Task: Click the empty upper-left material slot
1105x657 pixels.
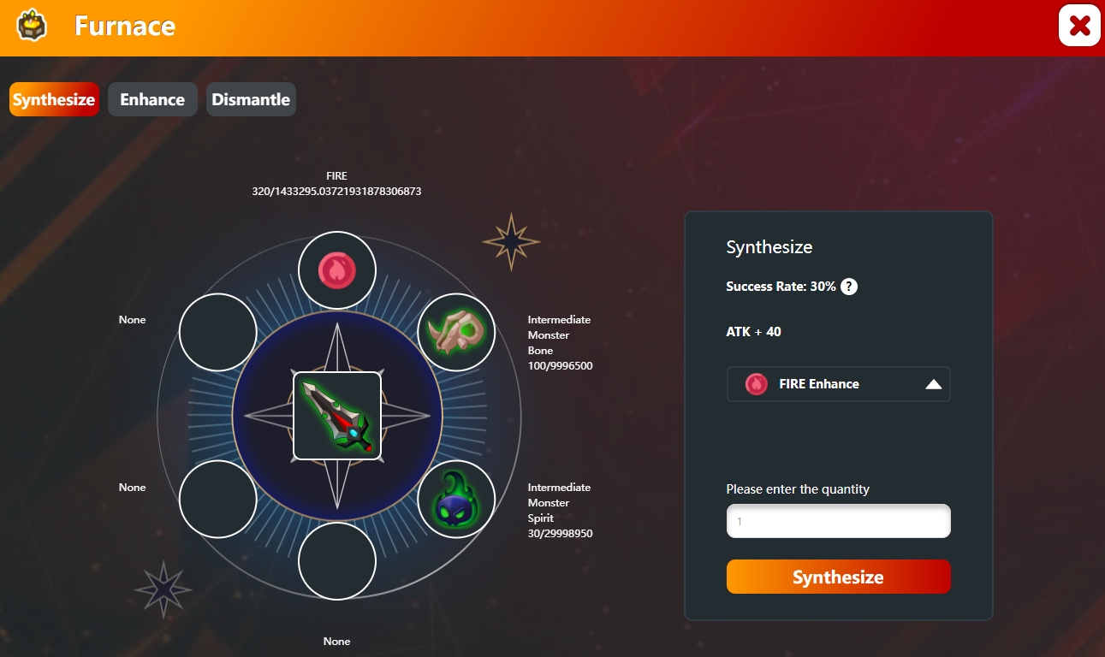Action: coord(218,332)
